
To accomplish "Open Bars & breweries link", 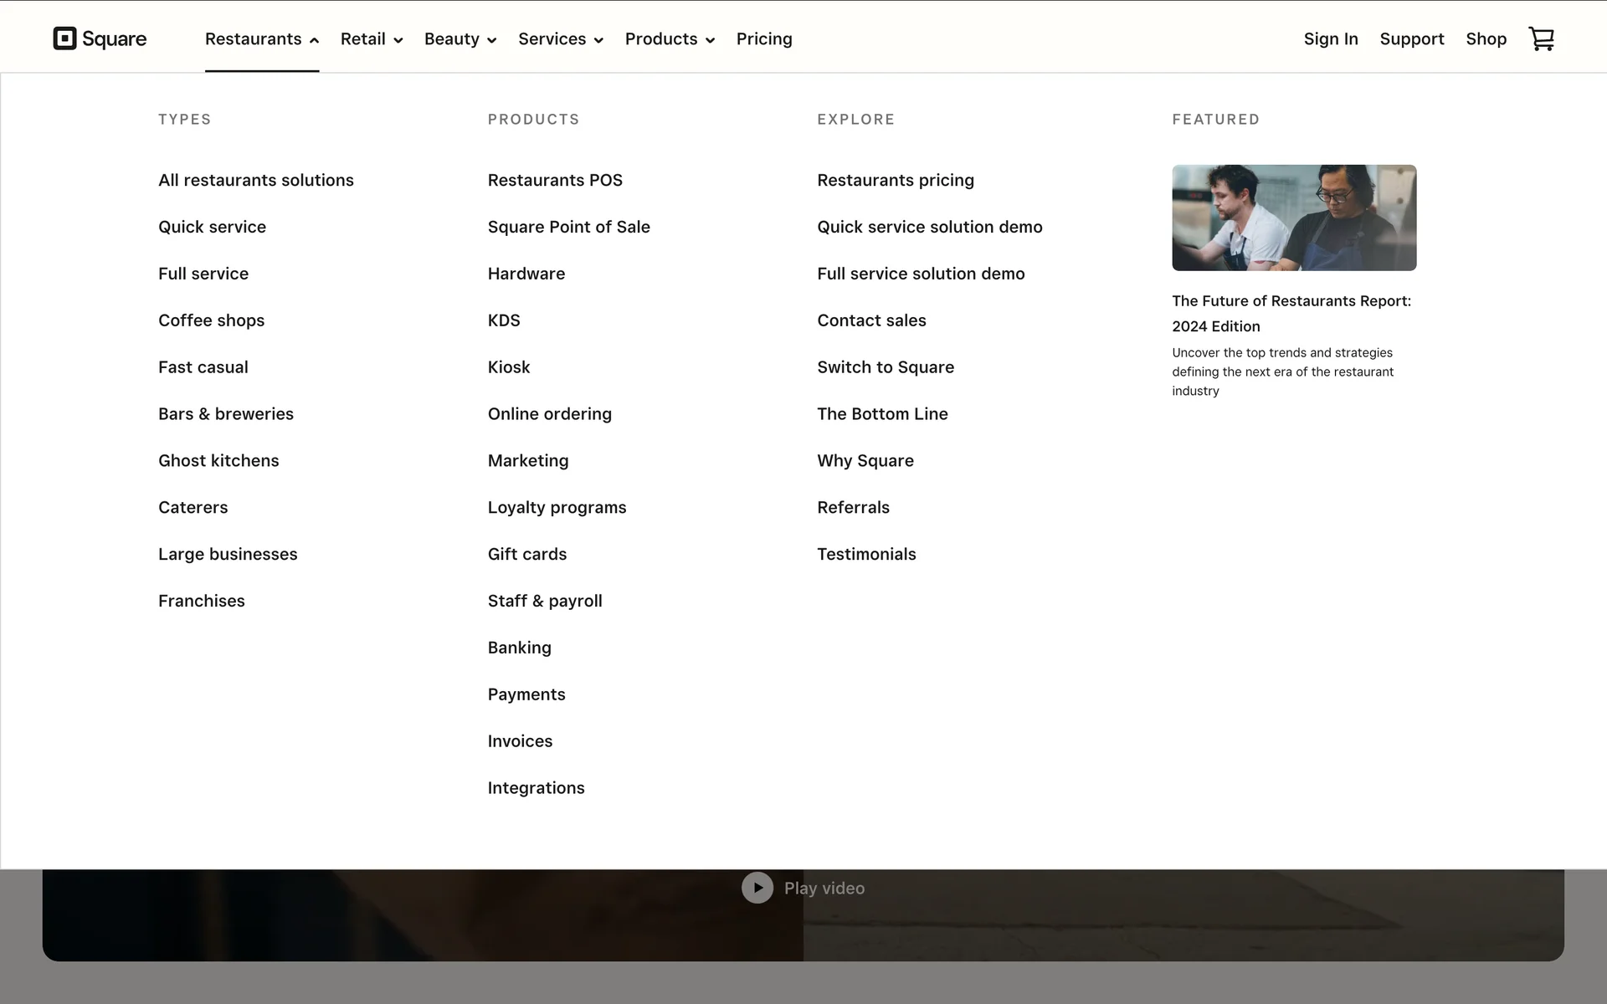I will click(225, 414).
